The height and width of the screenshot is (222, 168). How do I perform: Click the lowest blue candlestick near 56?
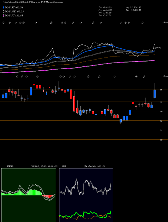coord(121,121)
